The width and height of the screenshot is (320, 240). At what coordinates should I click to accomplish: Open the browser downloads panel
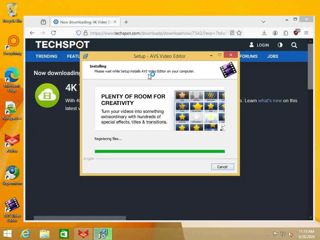(264, 33)
